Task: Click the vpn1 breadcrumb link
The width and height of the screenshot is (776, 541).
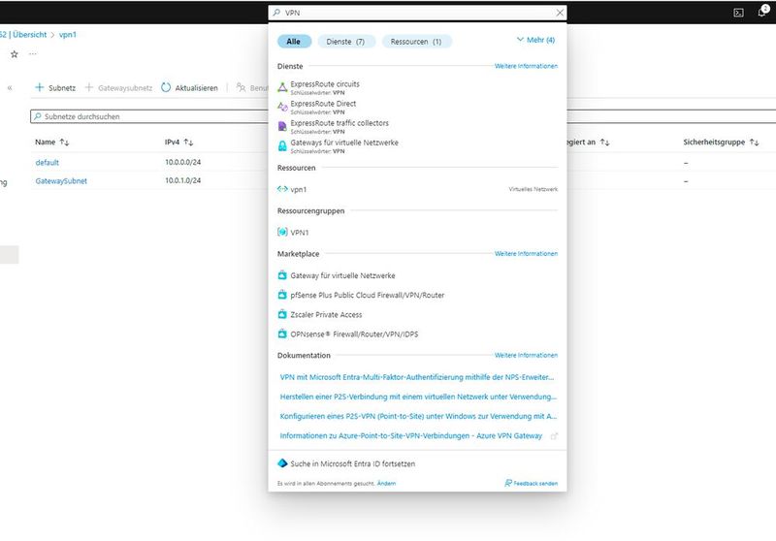Action: click(x=67, y=35)
